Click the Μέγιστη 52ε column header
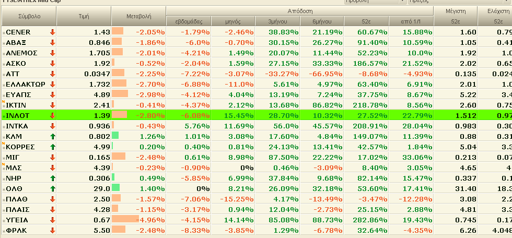Viewport: 512px width, 238px height. coord(456,16)
